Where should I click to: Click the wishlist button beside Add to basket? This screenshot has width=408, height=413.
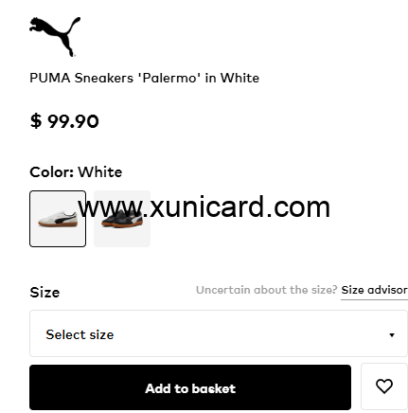point(384,386)
